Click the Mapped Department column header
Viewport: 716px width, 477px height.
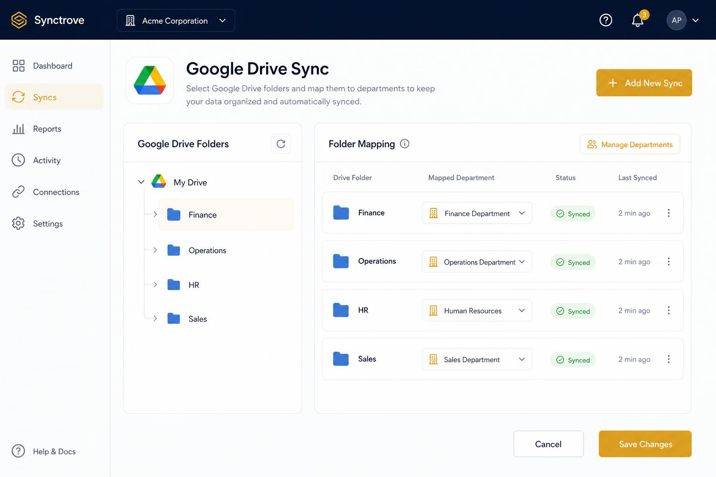pos(461,177)
